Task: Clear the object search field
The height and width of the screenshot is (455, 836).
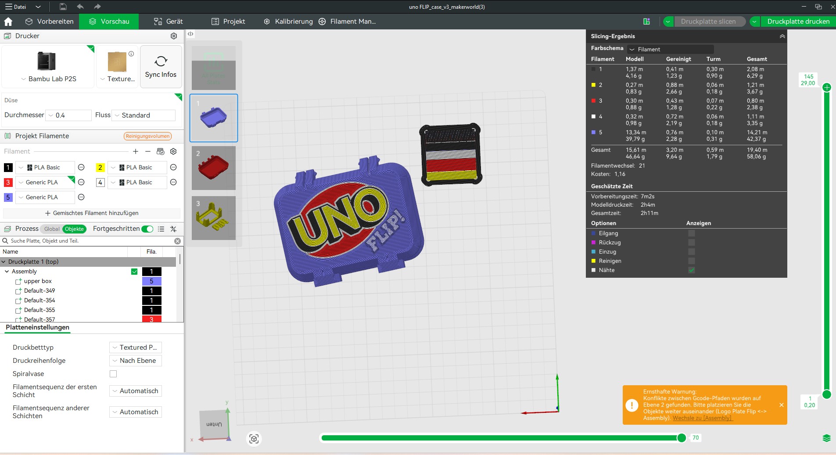Action: click(x=177, y=241)
